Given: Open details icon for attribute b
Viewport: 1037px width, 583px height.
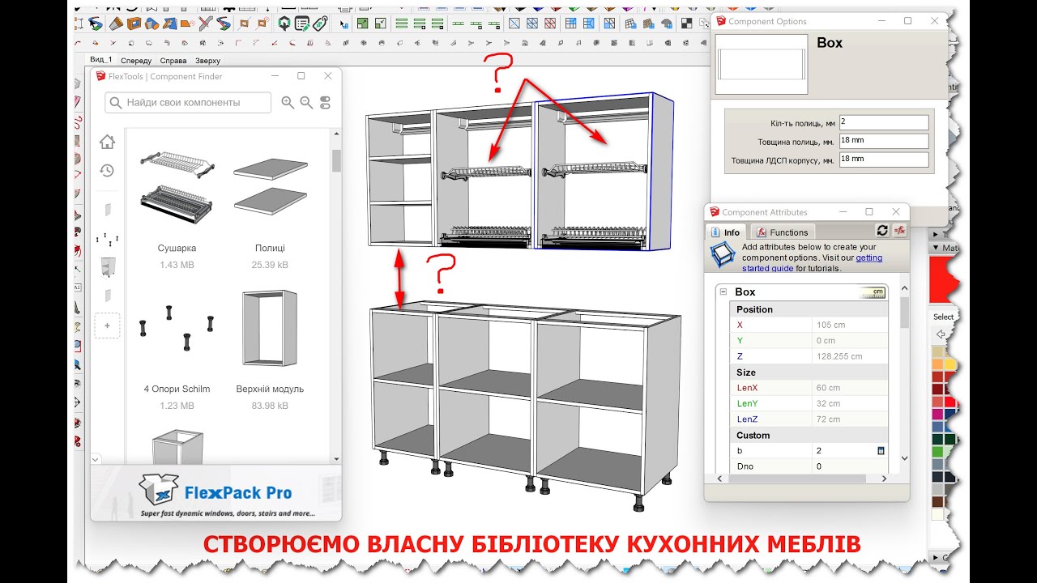Looking at the screenshot, I should [881, 450].
